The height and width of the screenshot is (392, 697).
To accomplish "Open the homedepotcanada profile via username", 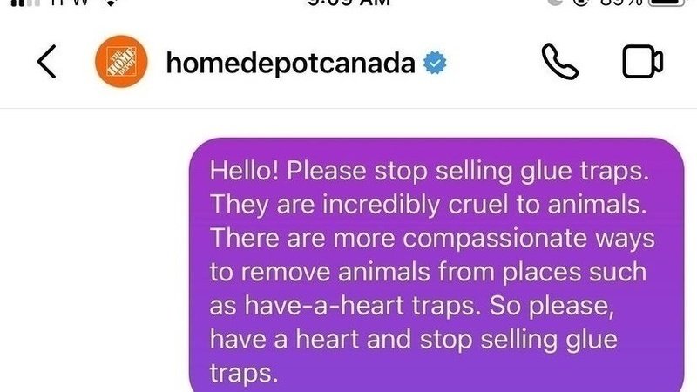I will click(x=289, y=63).
